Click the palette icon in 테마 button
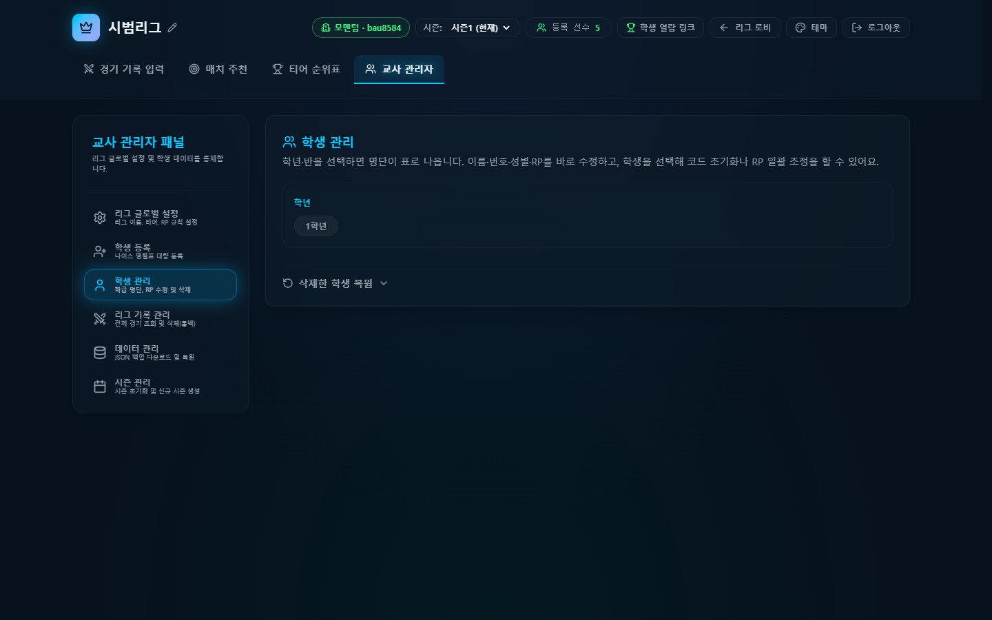 click(x=800, y=28)
